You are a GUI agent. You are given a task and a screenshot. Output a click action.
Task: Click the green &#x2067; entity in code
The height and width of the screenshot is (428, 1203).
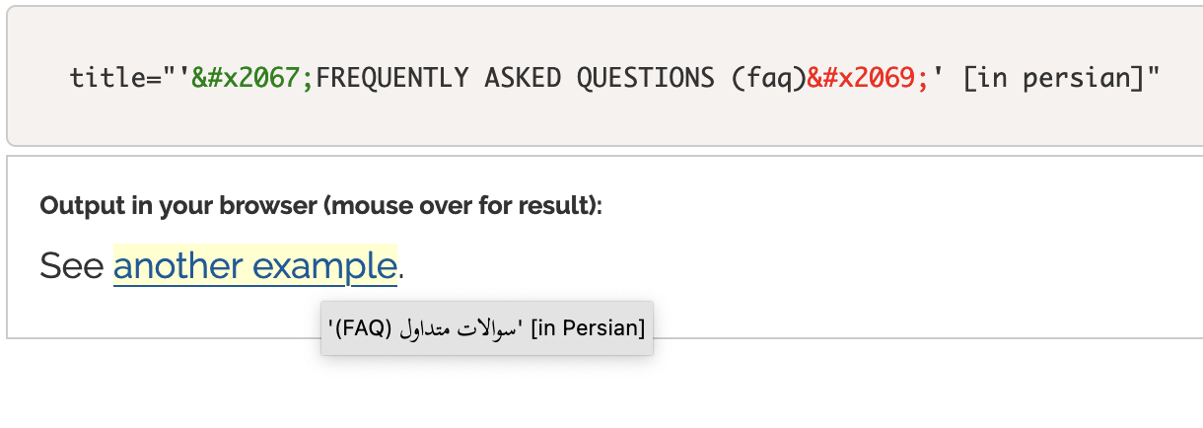(252, 78)
